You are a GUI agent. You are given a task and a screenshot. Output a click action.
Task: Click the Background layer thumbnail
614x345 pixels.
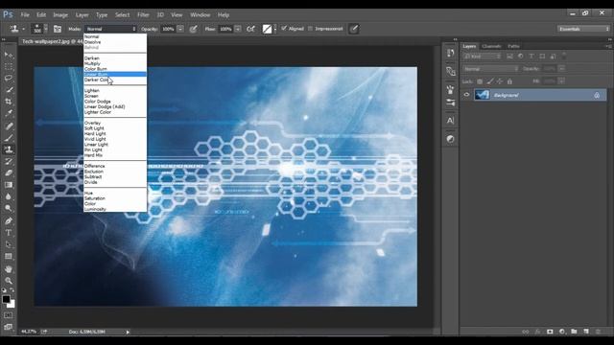coord(482,95)
